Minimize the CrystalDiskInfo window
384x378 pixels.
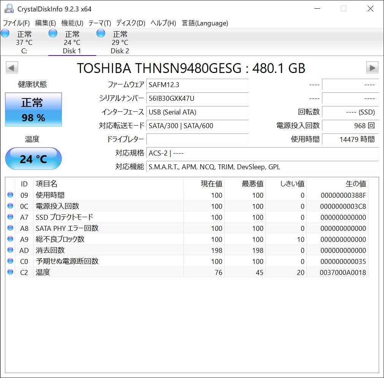point(317,9)
